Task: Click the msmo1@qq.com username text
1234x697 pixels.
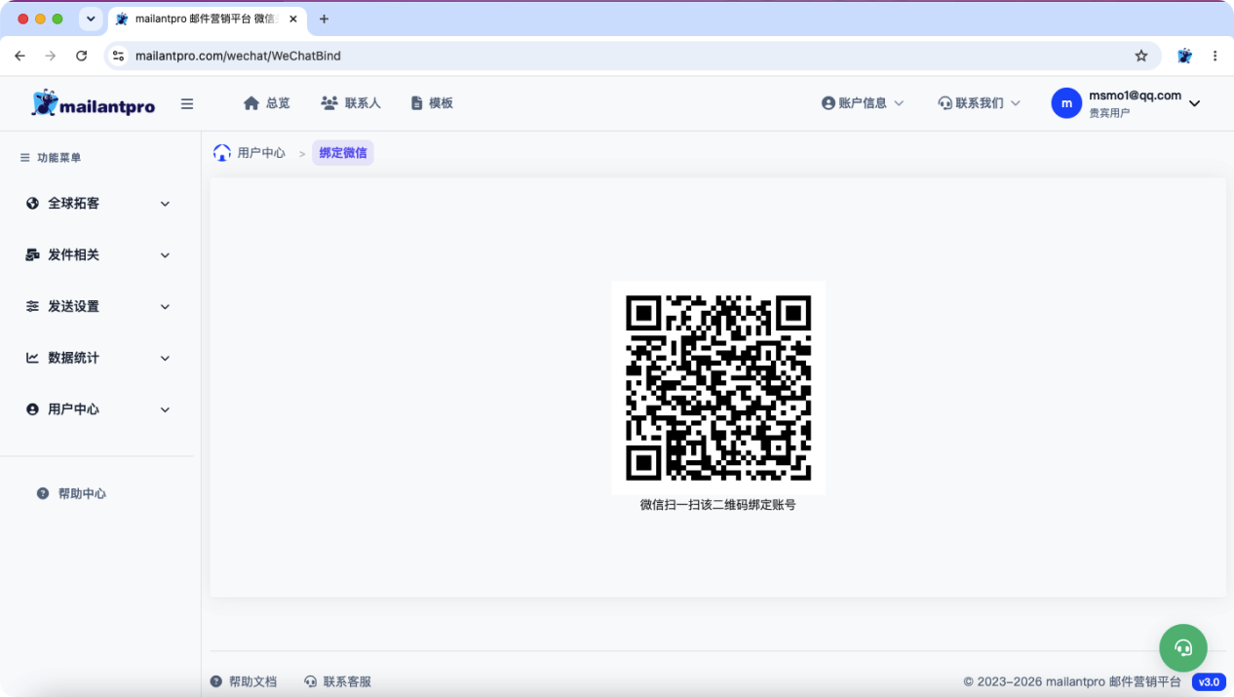Action: 1135,96
